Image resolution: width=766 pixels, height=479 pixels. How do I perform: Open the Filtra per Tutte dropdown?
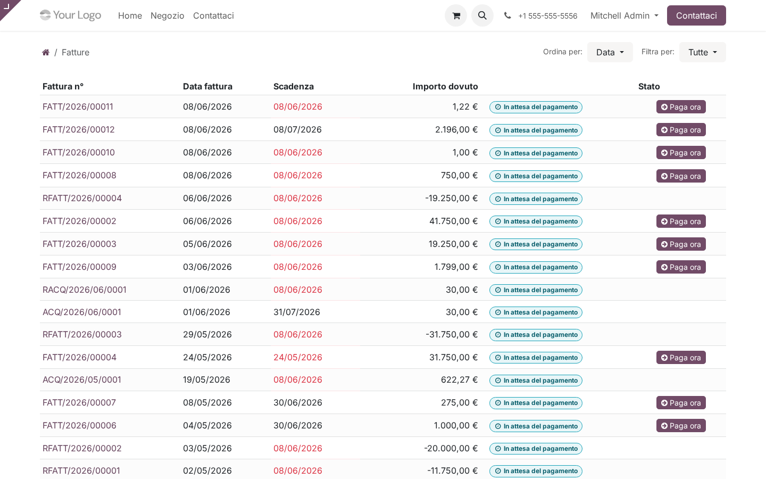pyautogui.click(x=703, y=52)
